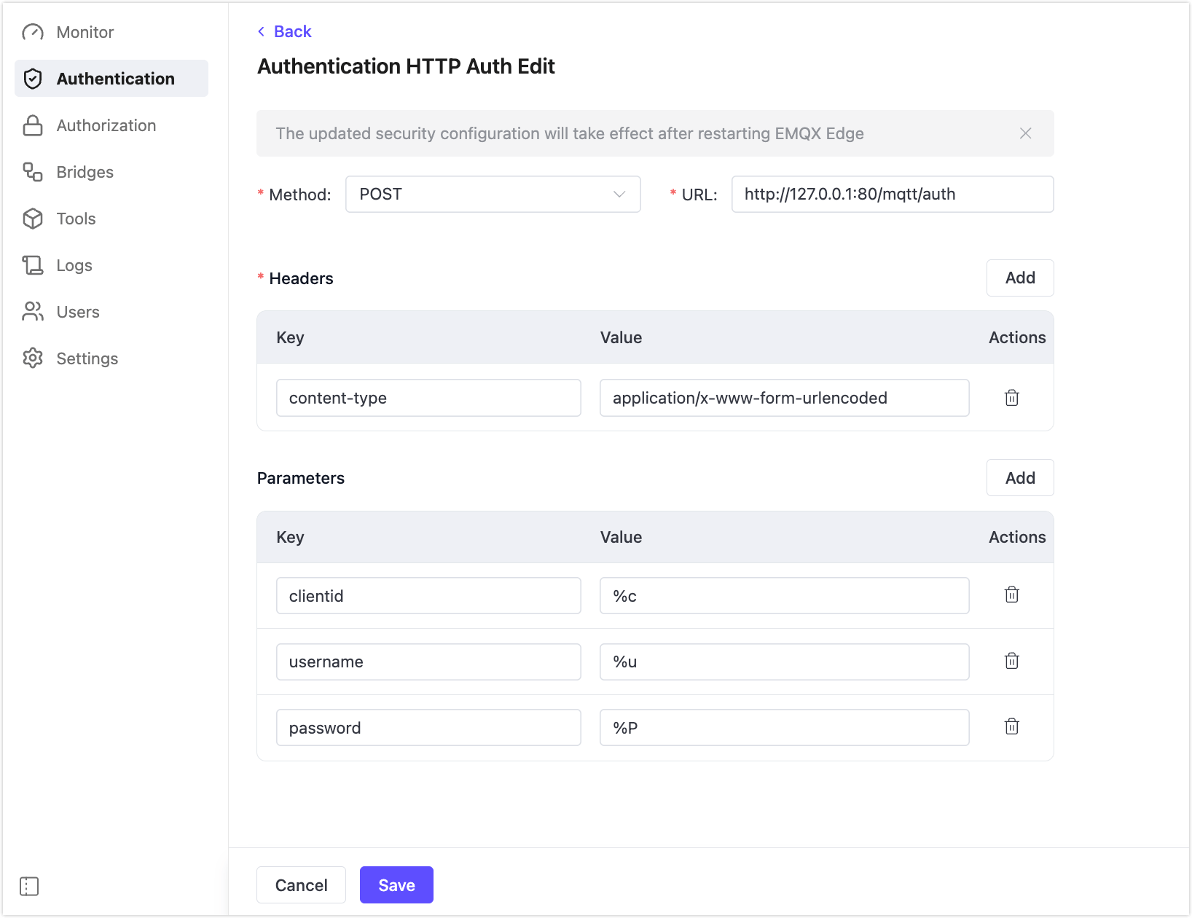Dismiss the security configuration notice
The width and height of the screenshot is (1192, 918).
pyautogui.click(x=1025, y=133)
